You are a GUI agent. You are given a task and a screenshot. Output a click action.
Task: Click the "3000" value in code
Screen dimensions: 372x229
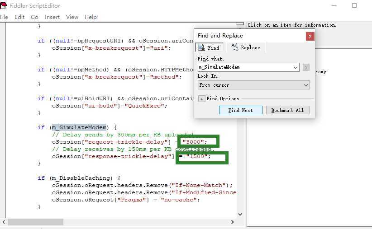pos(193,142)
